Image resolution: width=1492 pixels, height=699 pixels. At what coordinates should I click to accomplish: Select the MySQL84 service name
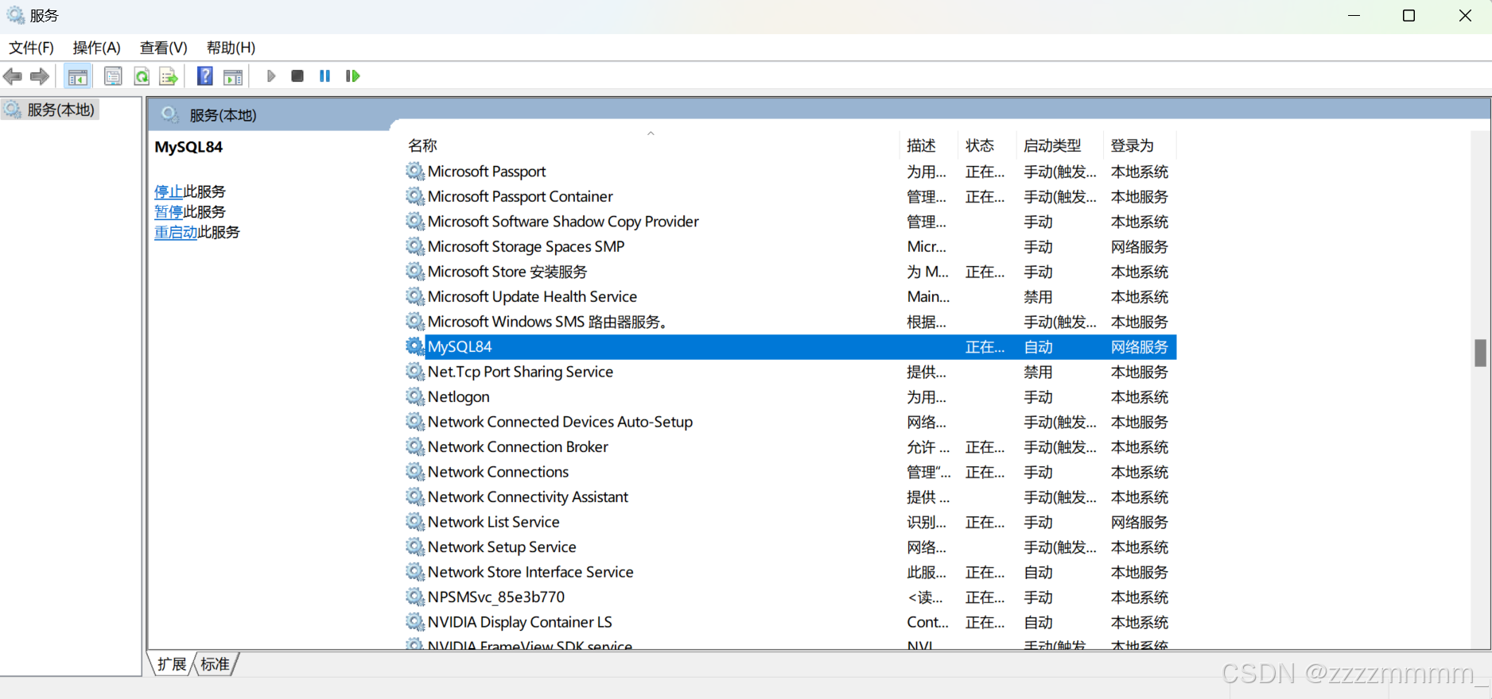[460, 347]
